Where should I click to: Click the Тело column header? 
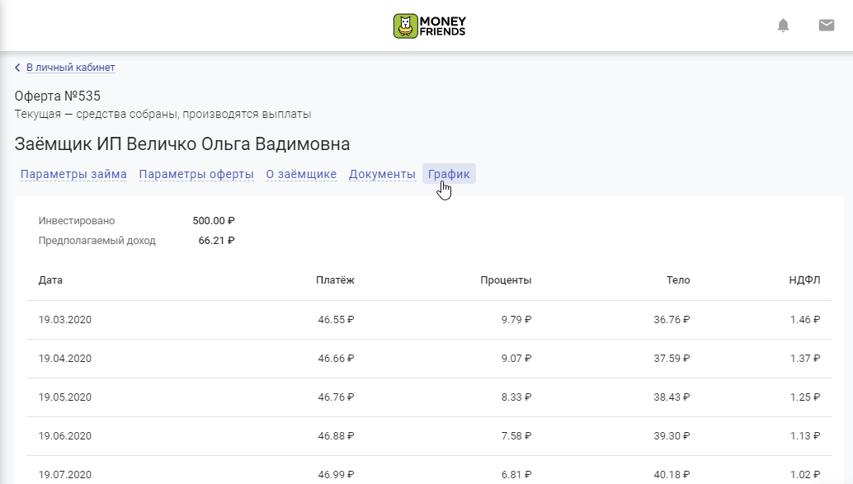pyautogui.click(x=678, y=280)
